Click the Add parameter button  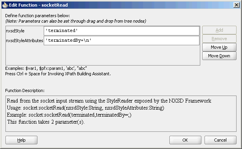(x=219, y=30)
